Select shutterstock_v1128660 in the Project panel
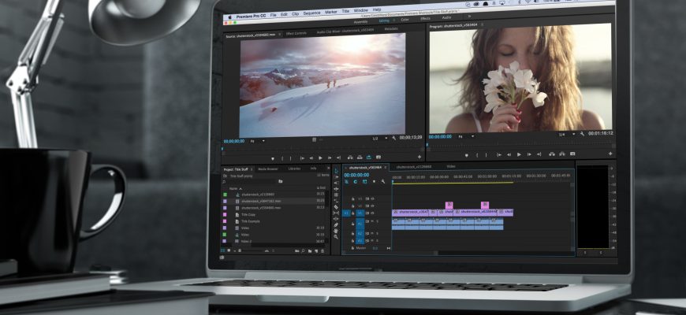Viewport: 686px width, 315px height. tap(256, 195)
